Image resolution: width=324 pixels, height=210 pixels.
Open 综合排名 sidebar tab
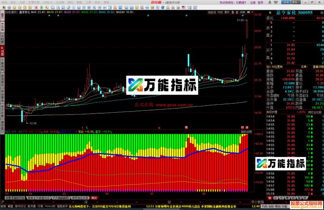(x=2, y=96)
